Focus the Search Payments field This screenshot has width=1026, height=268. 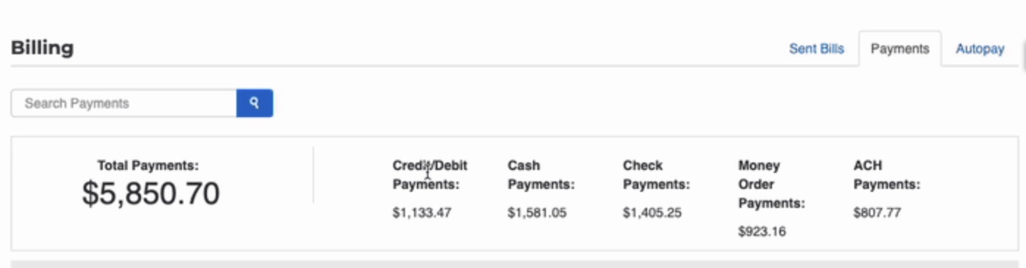(x=123, y=103)
